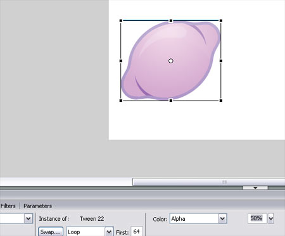Open the alpha percentage slider arrow
The height and width of the screenshot is (236, 285).
[x=271, y=218]
